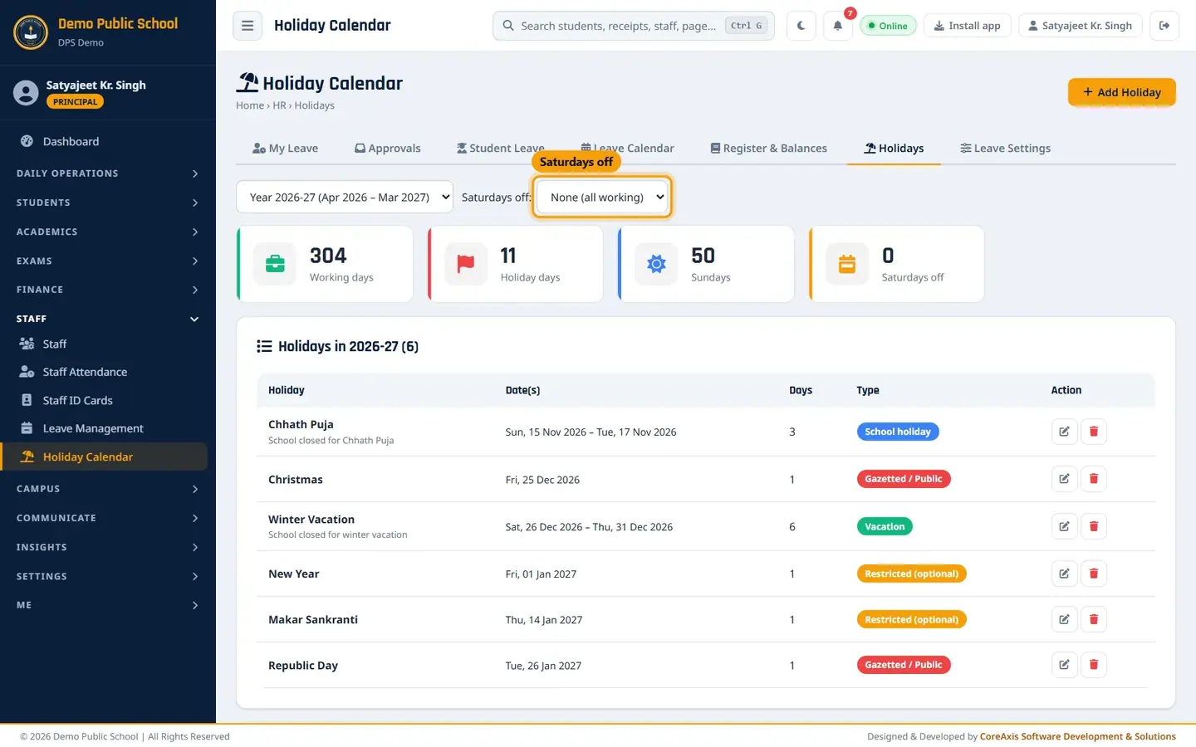Open the Leave Settings tab
The height and width of the screenshot is (747, 1196).
(1005, 149)
